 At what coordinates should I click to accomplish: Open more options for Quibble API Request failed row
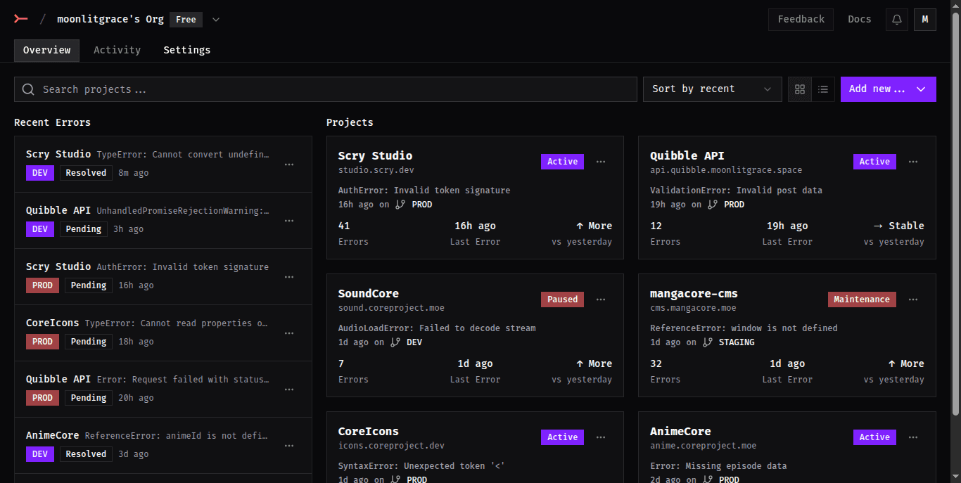(289, 389)
